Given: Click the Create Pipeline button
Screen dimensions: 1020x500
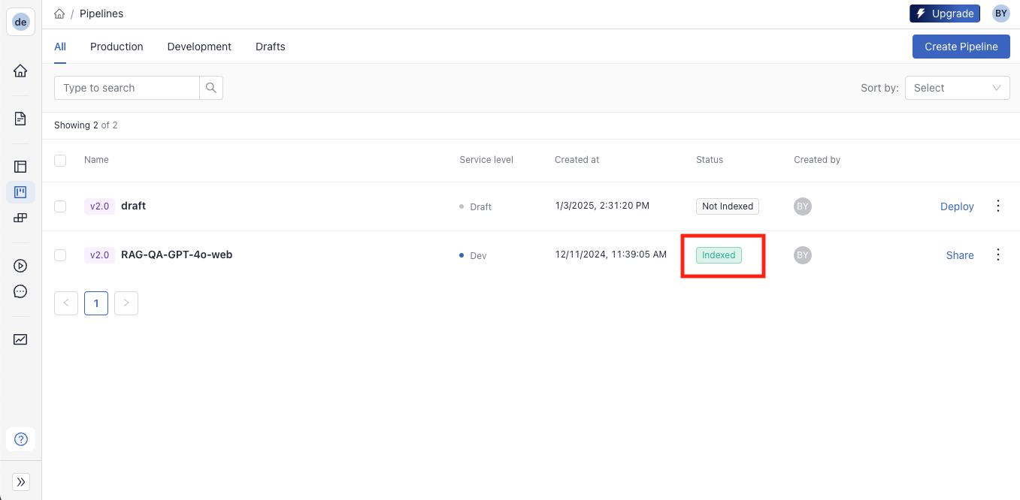Looking at the screenshot, I should pyautogui.click(x=961, y=47).
